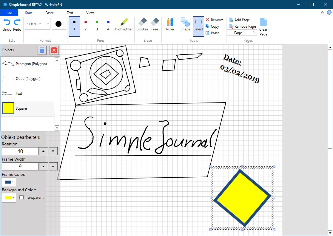Switch to the Text tab
This screenshot has width=333, height=236.
tap(70, 13)
